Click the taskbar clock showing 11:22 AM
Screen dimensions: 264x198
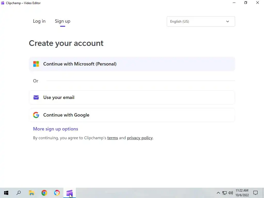tap(242, 193)
